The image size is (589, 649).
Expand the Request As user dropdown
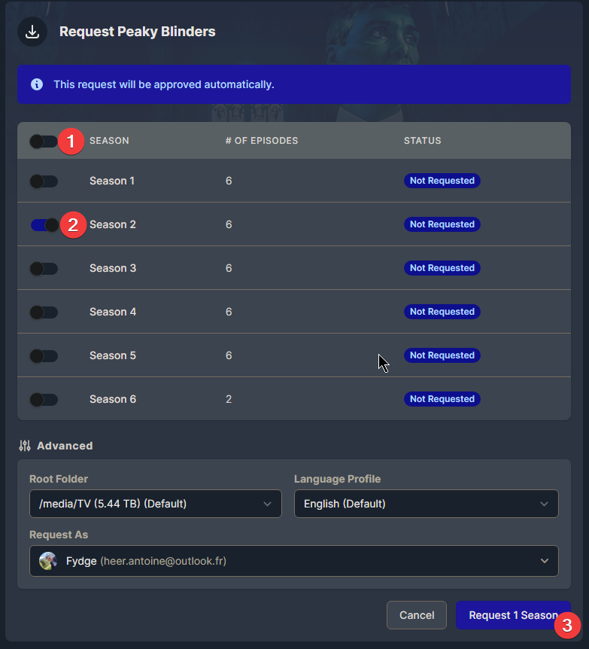294,561
